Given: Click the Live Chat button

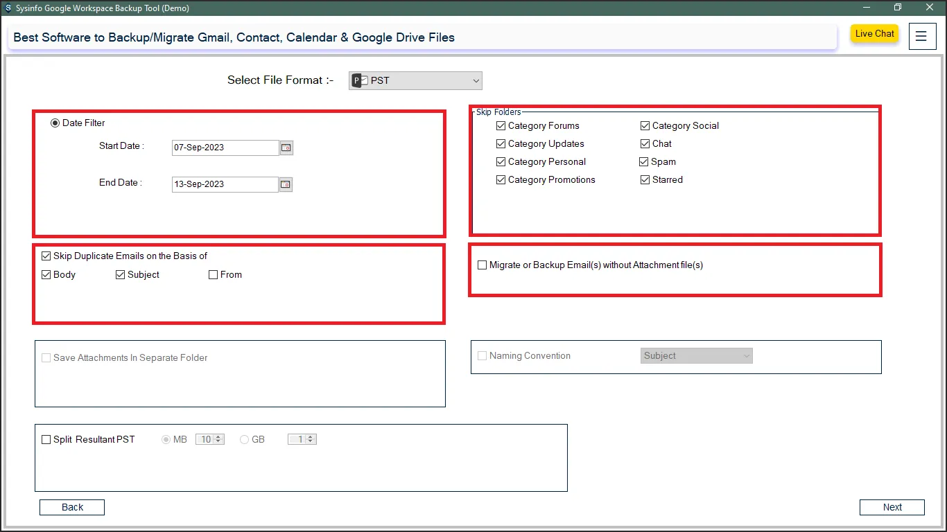Looking at the screenshot, I should click(x=874, y=34).
